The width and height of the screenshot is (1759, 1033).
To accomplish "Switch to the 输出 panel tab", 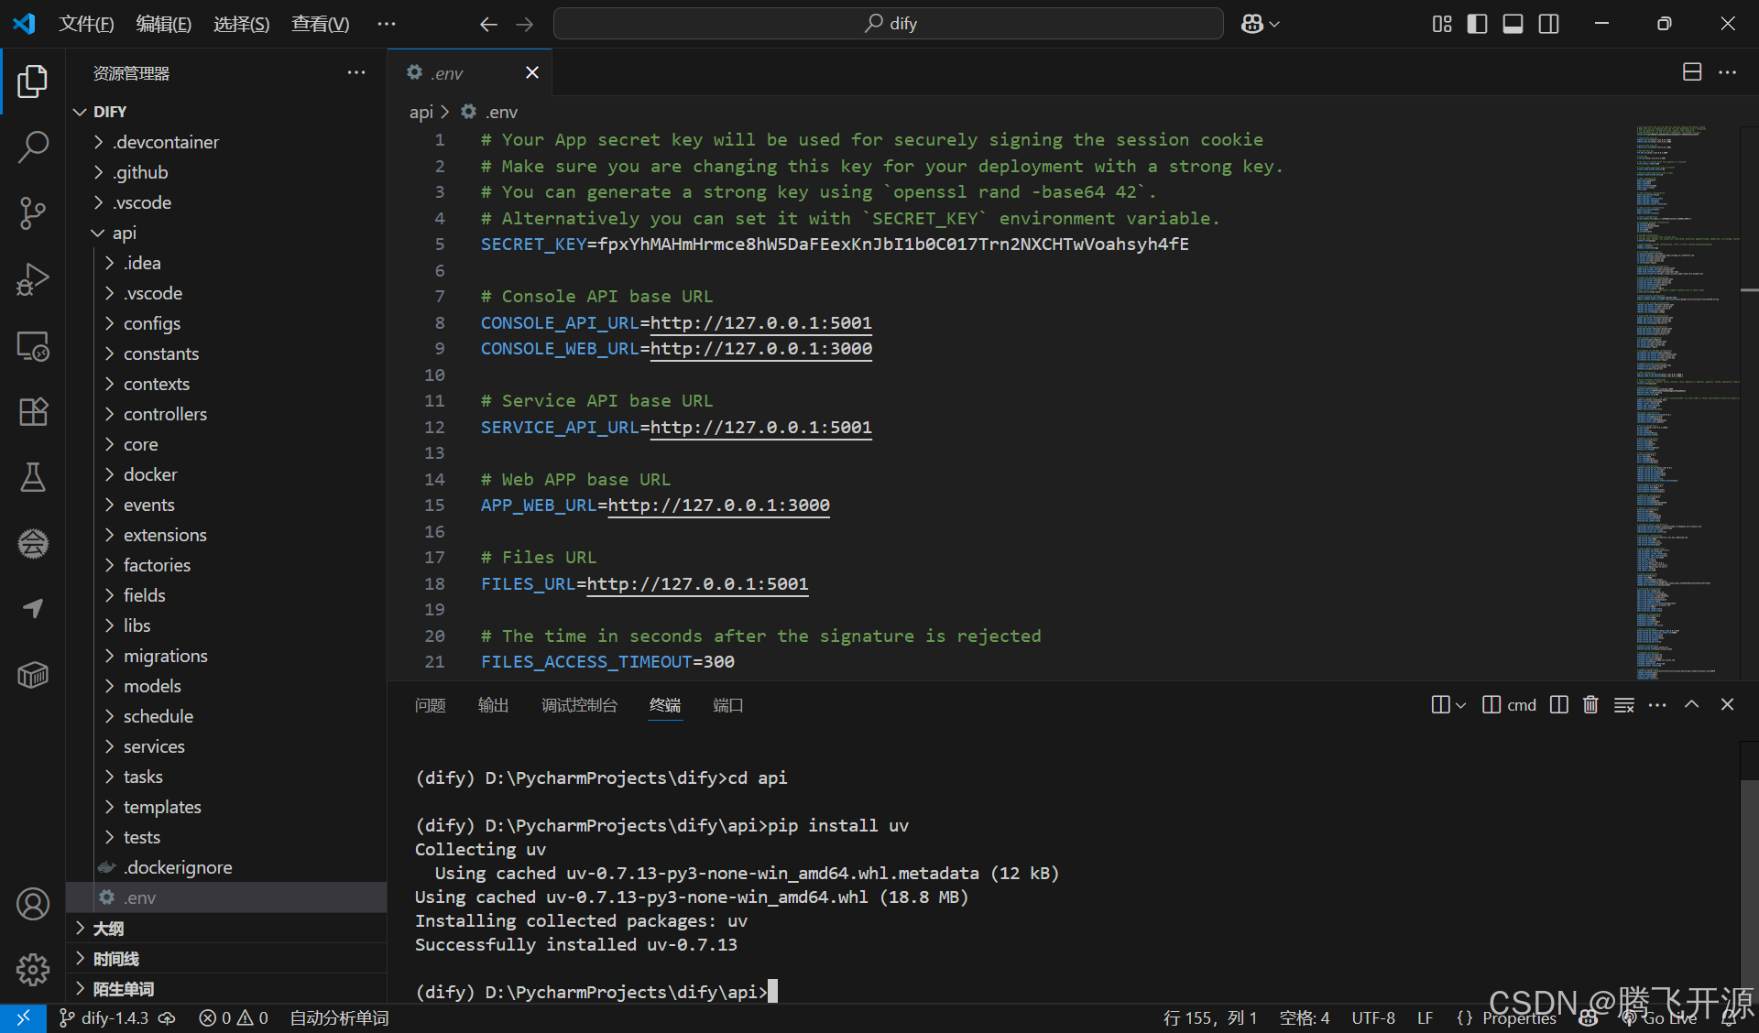I will [493, 705].
